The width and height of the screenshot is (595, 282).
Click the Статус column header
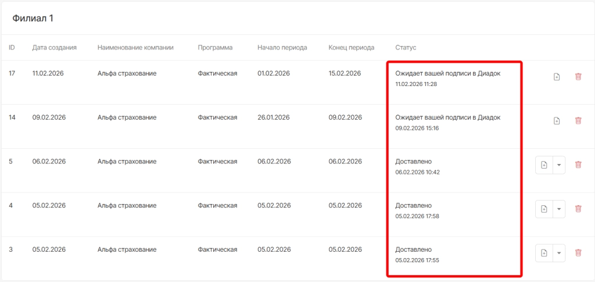click(x=406, y=47)
